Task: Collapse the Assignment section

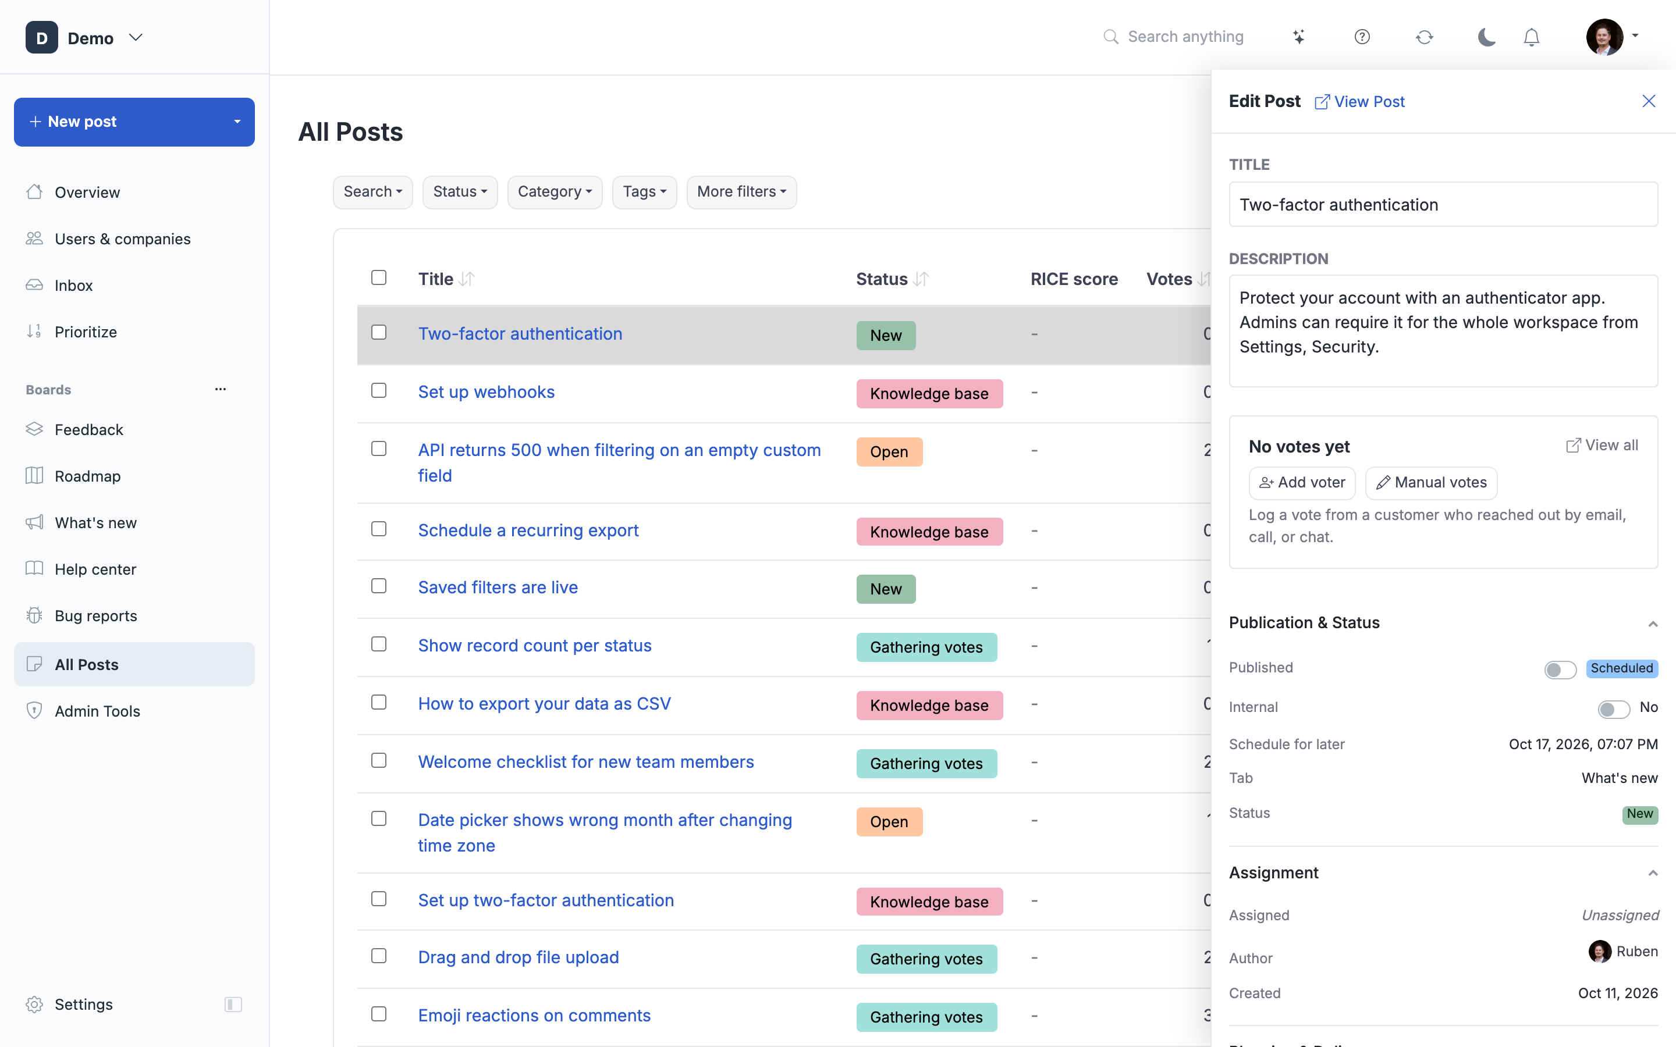Action: 1653,872
